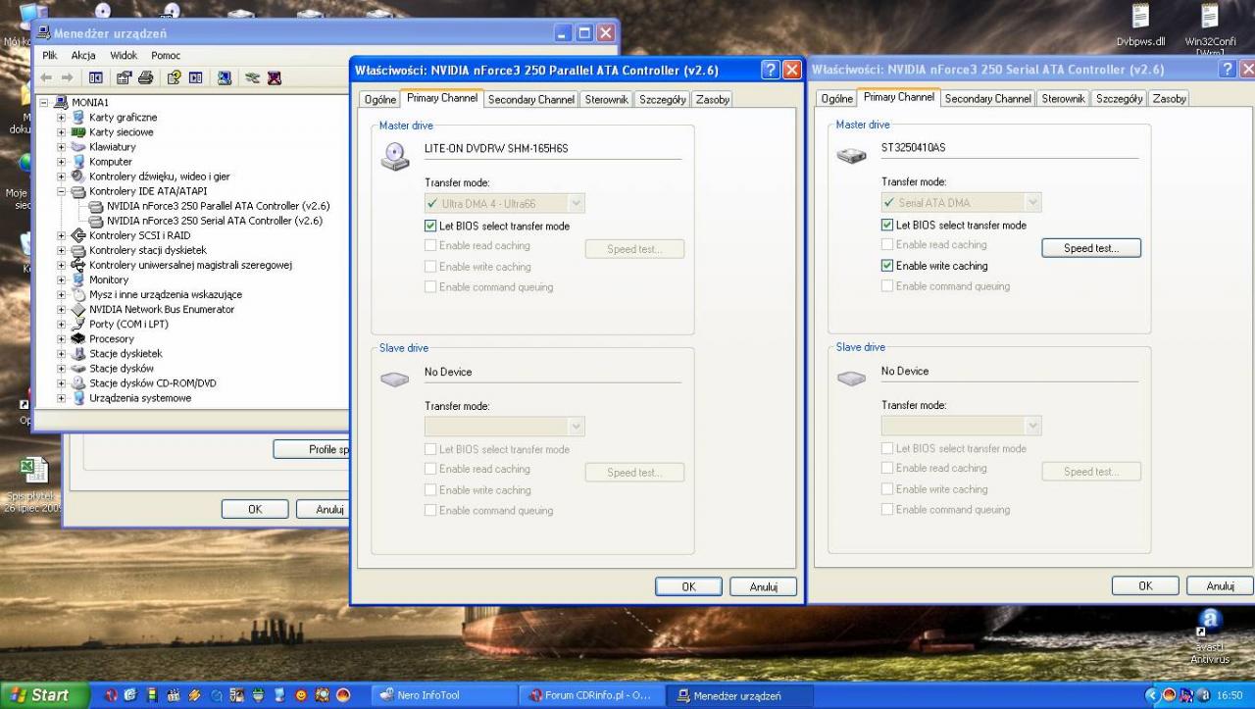Toggle the console tree pane toolbar icon
The image size is (1255, 709).
[x=96, y=77]
